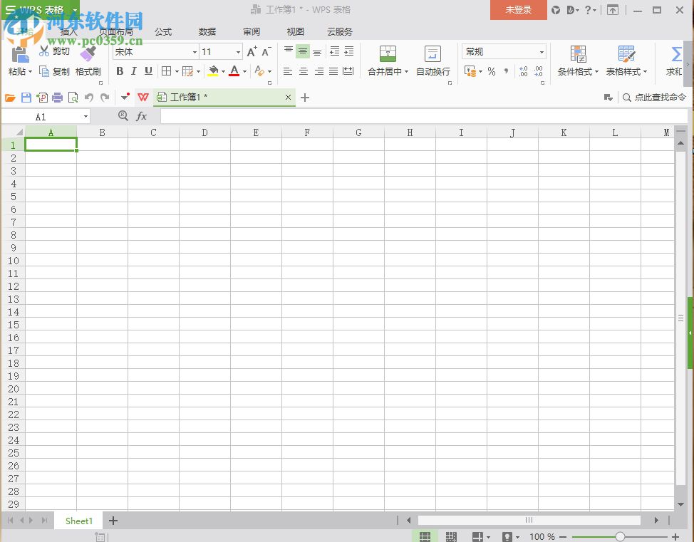Click the distributed alignment icon
This screenshot has height=542, width=694.
tap(348, 71)
